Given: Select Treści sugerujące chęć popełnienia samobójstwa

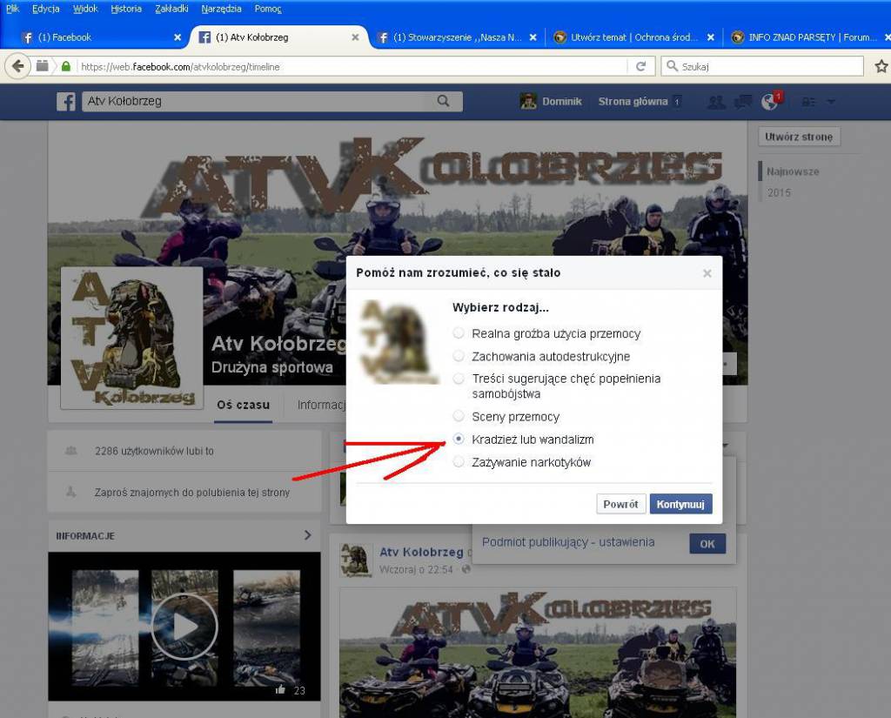Looking at the screenshot, I should point(459,379).
